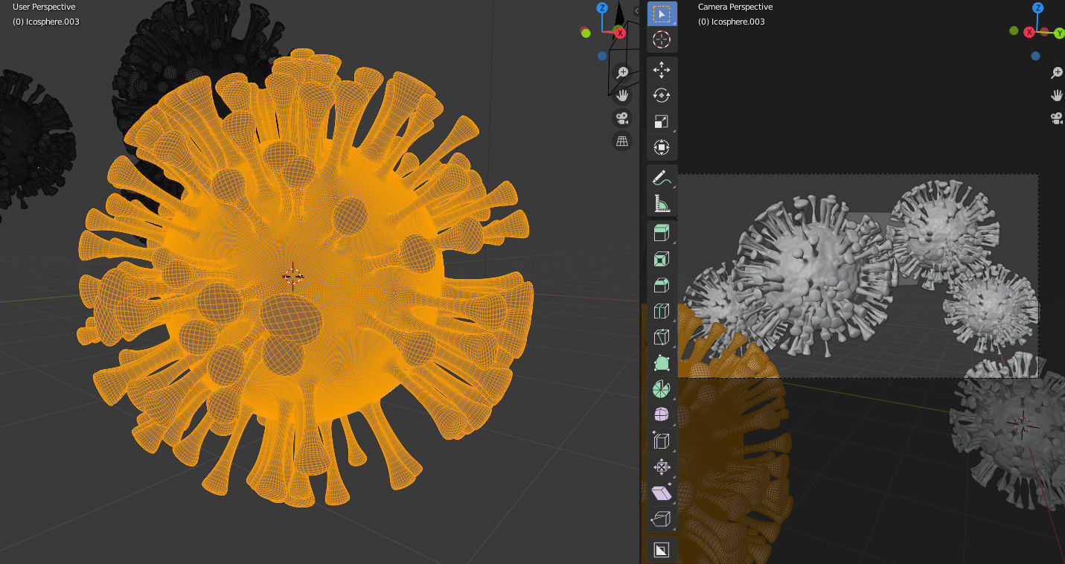Click blue negative Z dot in User Perspective gizmo
This screenshot has height=564, width=1065.
tap(602, 56)
